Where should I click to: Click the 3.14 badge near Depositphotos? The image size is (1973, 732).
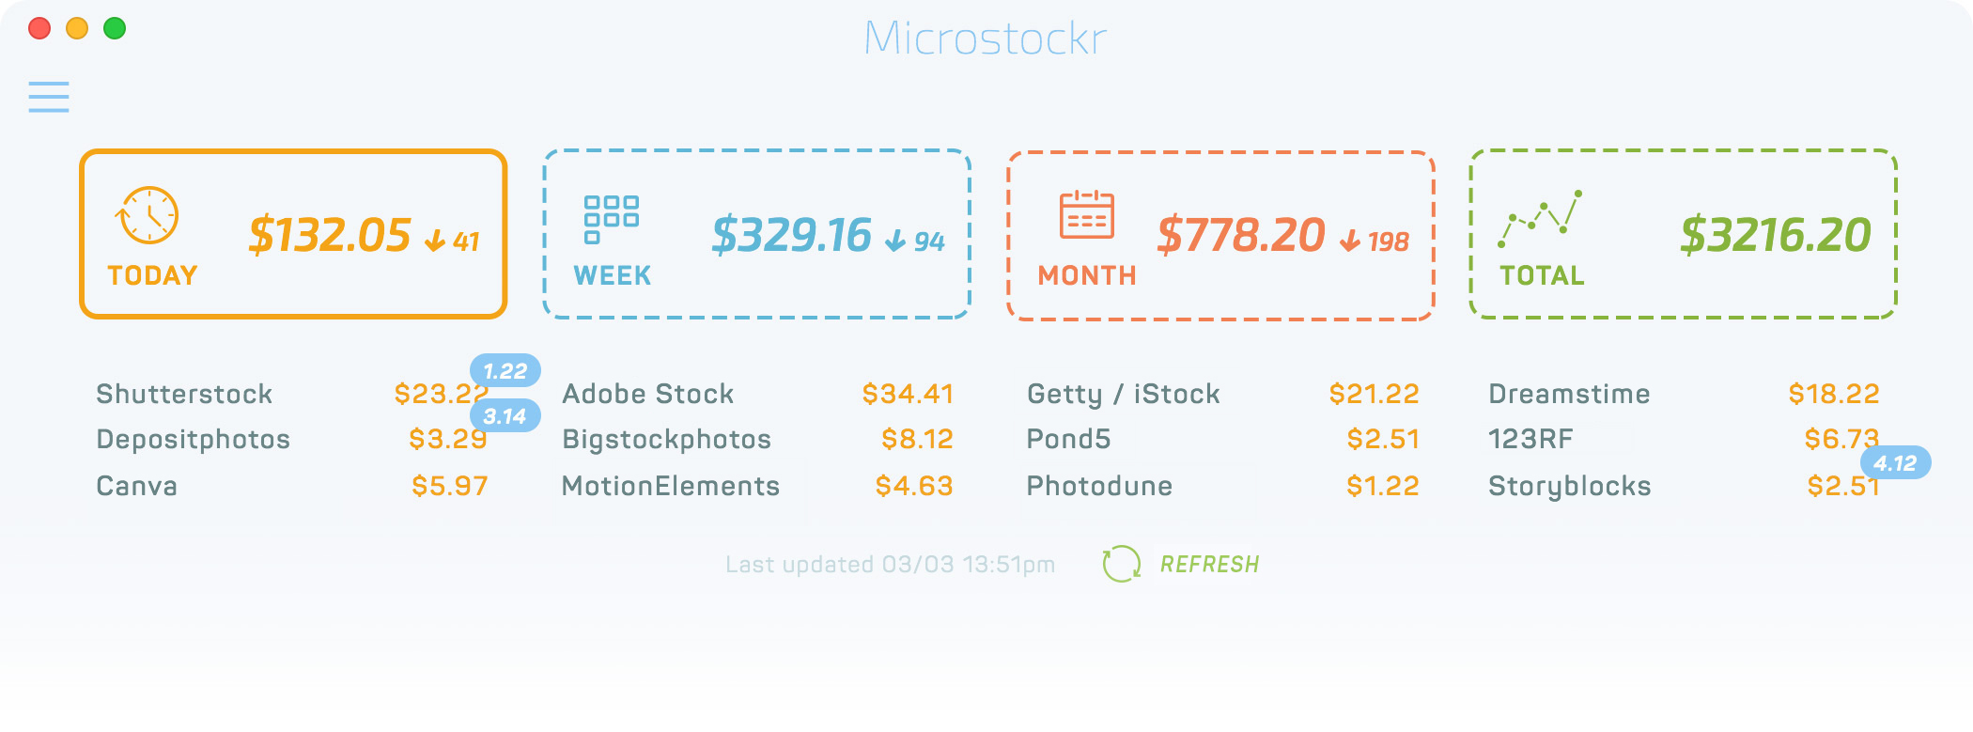[x=505, y=415]
